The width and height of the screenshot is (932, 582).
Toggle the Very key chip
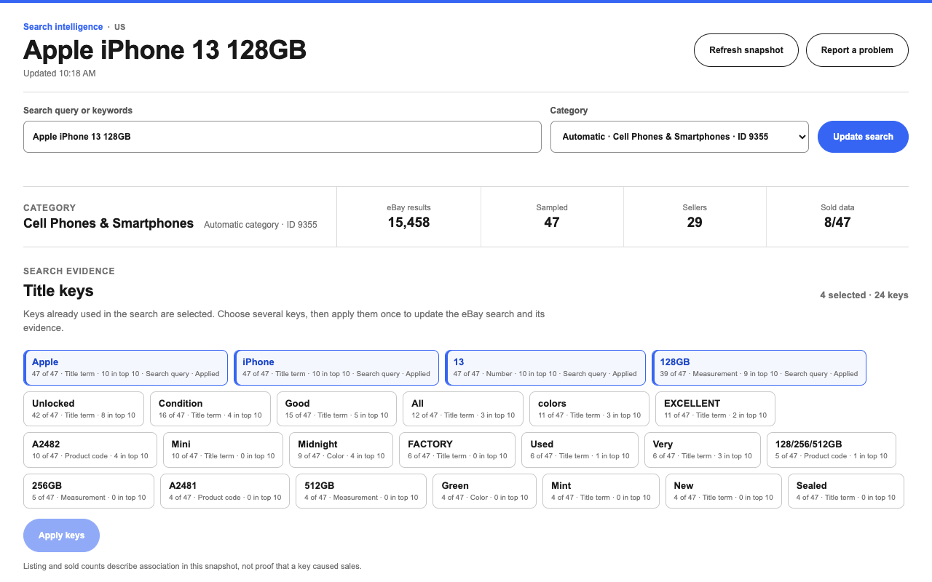tap(702, 450)
